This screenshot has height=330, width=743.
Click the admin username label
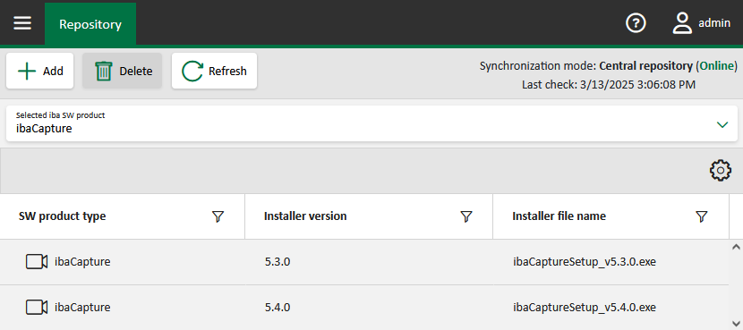click(x=714, y=23)
